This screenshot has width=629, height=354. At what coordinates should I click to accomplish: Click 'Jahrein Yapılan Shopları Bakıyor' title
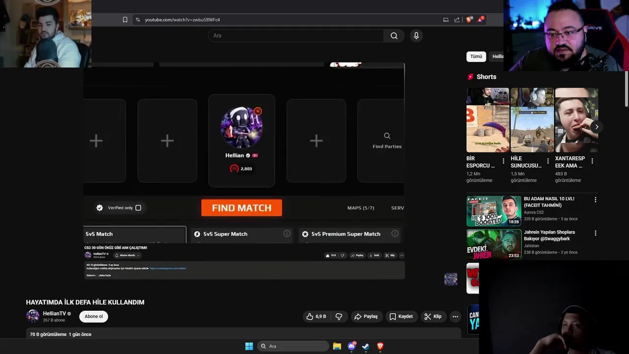coord(549,235)
